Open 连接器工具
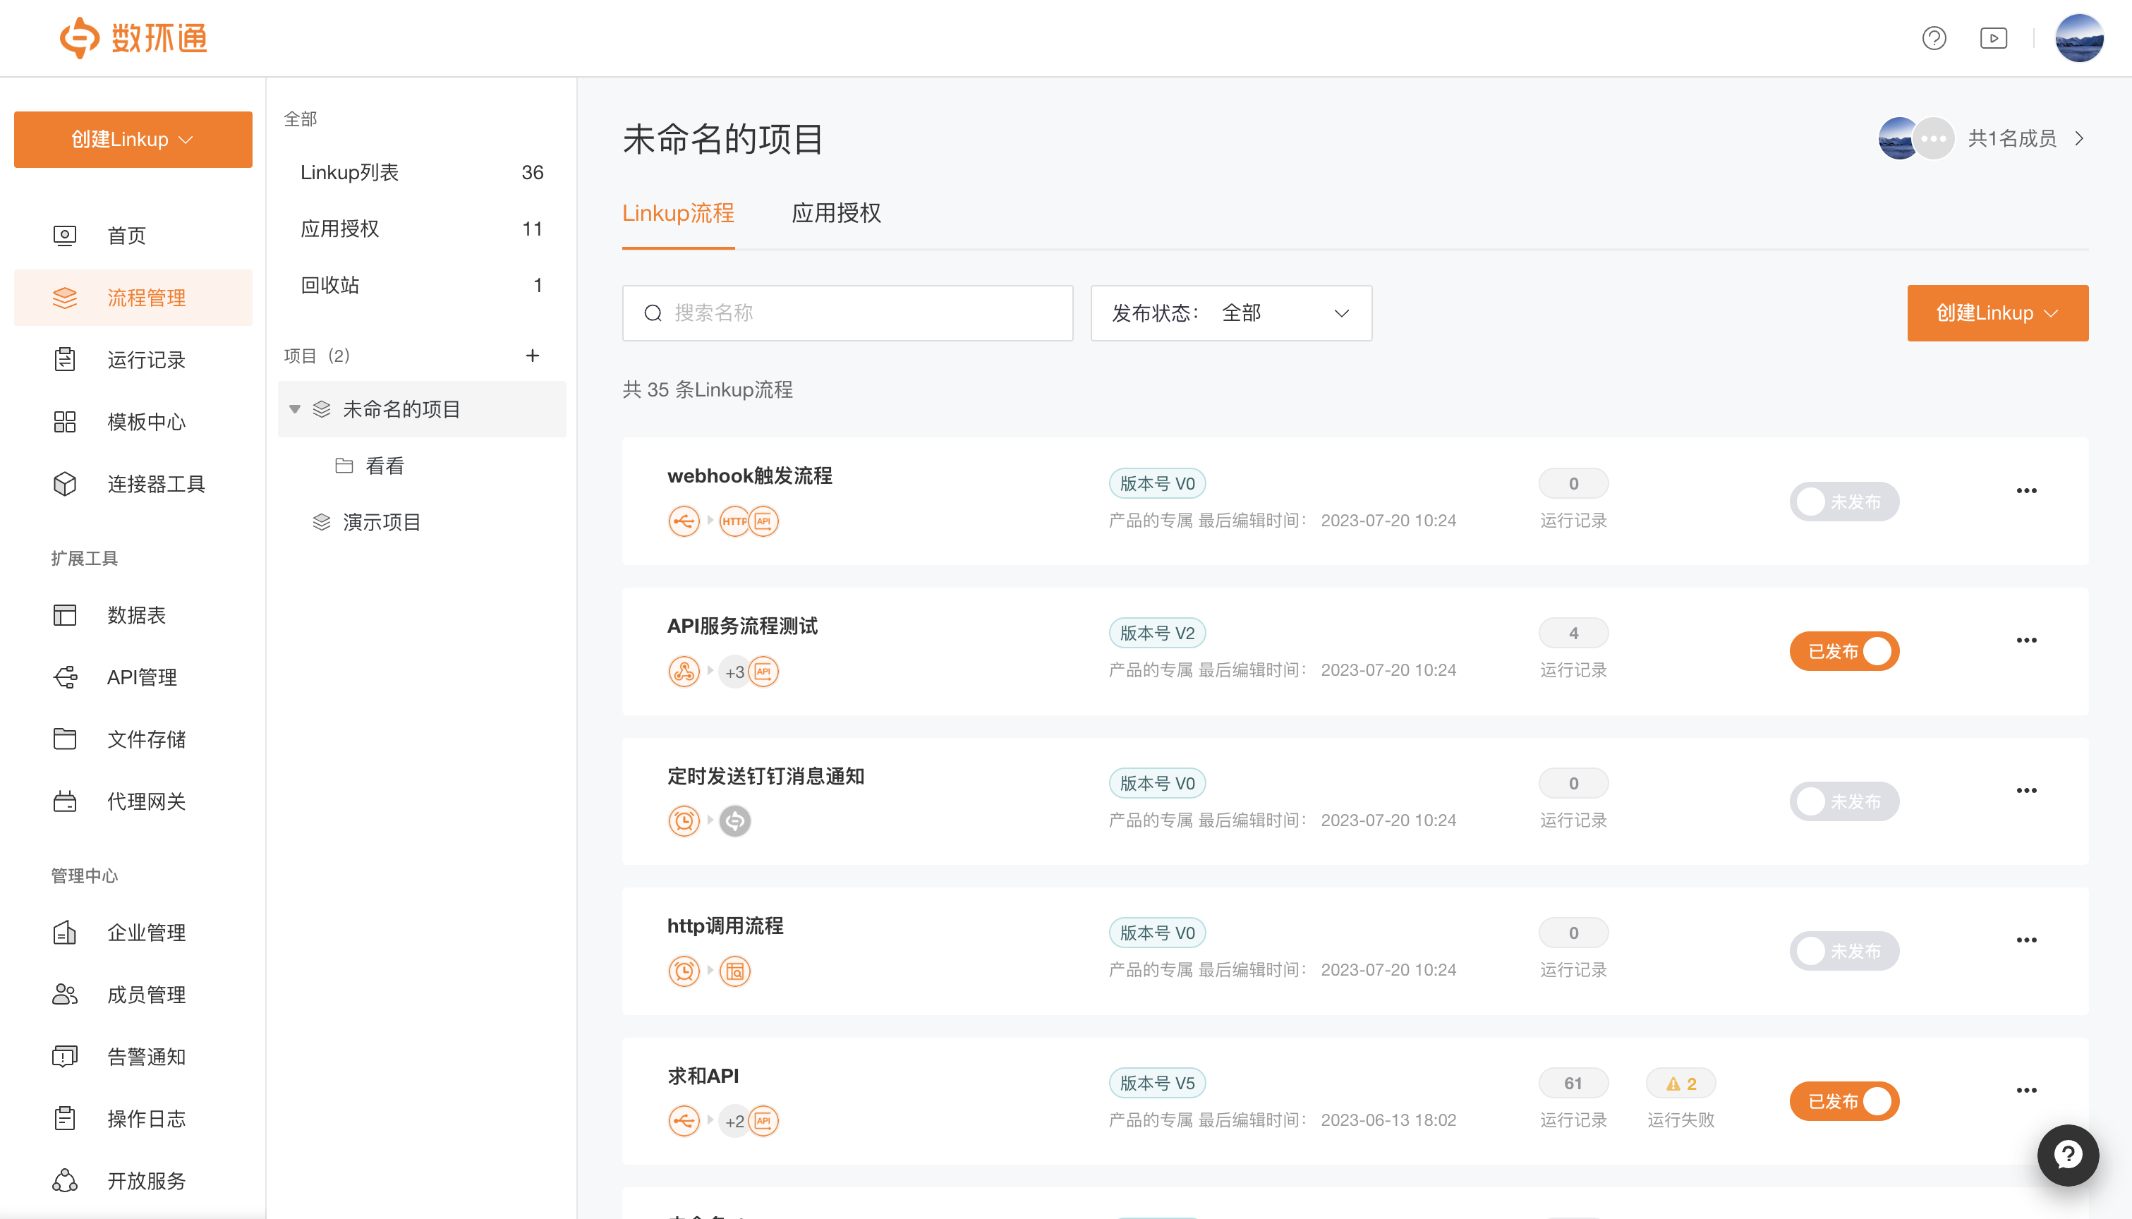 point(133,483)
